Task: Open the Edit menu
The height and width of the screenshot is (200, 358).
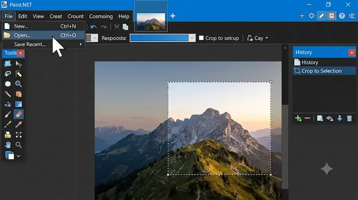Action: (x=22, y=16)
